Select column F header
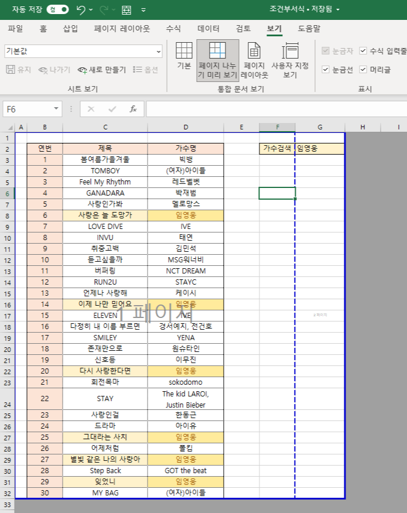 (277, 127)
